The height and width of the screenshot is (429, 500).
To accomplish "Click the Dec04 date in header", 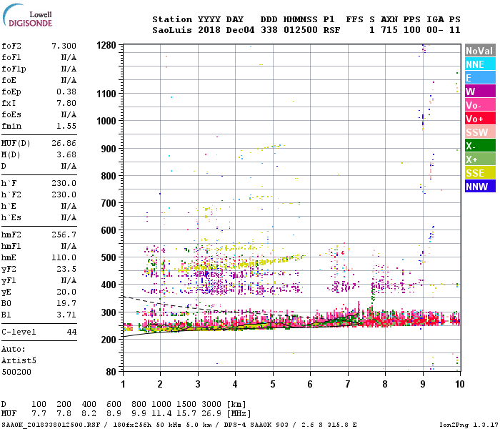I will point(240,30).
